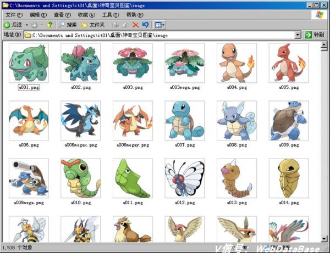Click the a012.png file name label
This screenshot has width=330, height=253.
point(185,203)
